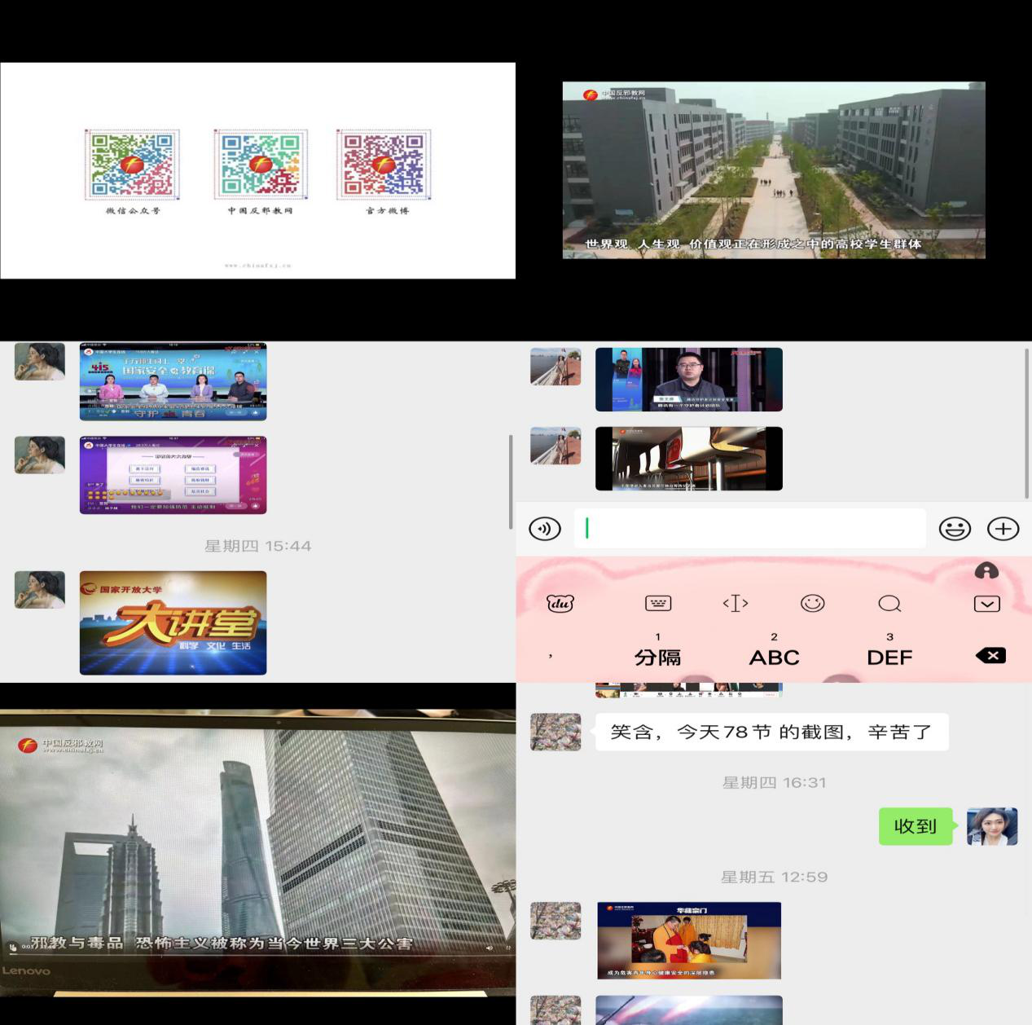Tap sender avatar beside purple quiz screenshot

coord(40,455)
